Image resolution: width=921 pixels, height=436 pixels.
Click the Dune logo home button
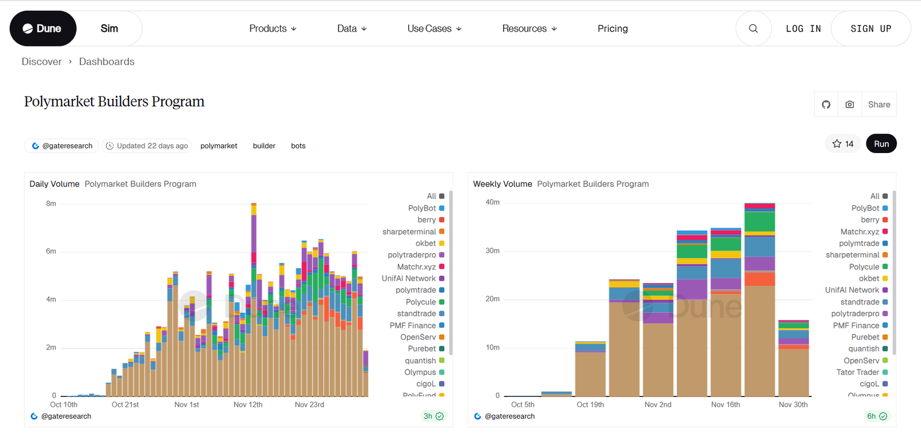coord(43,29)
